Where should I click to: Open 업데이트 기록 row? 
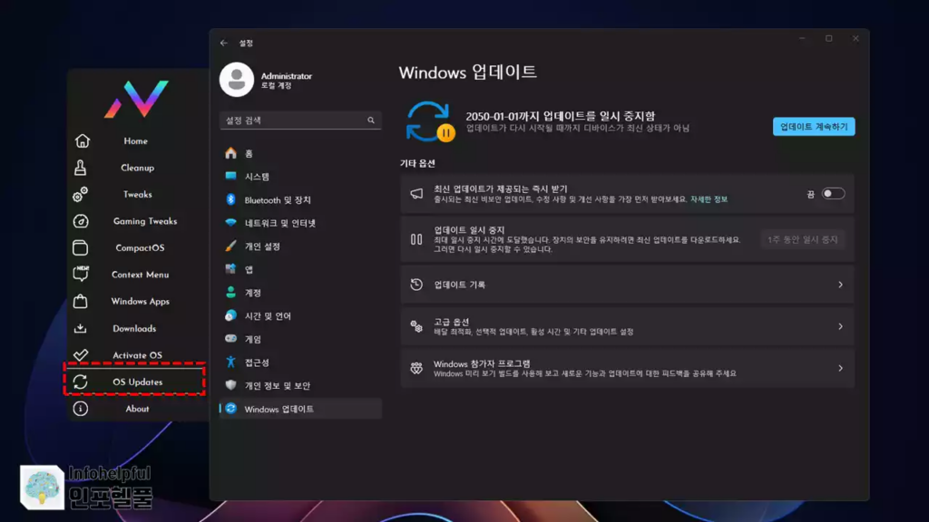627,285
